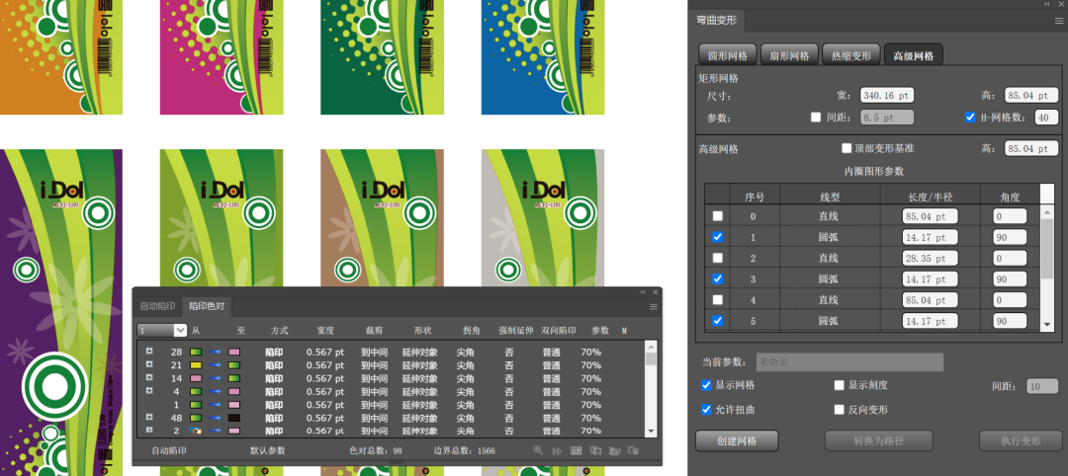
Task: Expand the row 21 color pair
Action: pyautogui.click(x=149, y=364)
